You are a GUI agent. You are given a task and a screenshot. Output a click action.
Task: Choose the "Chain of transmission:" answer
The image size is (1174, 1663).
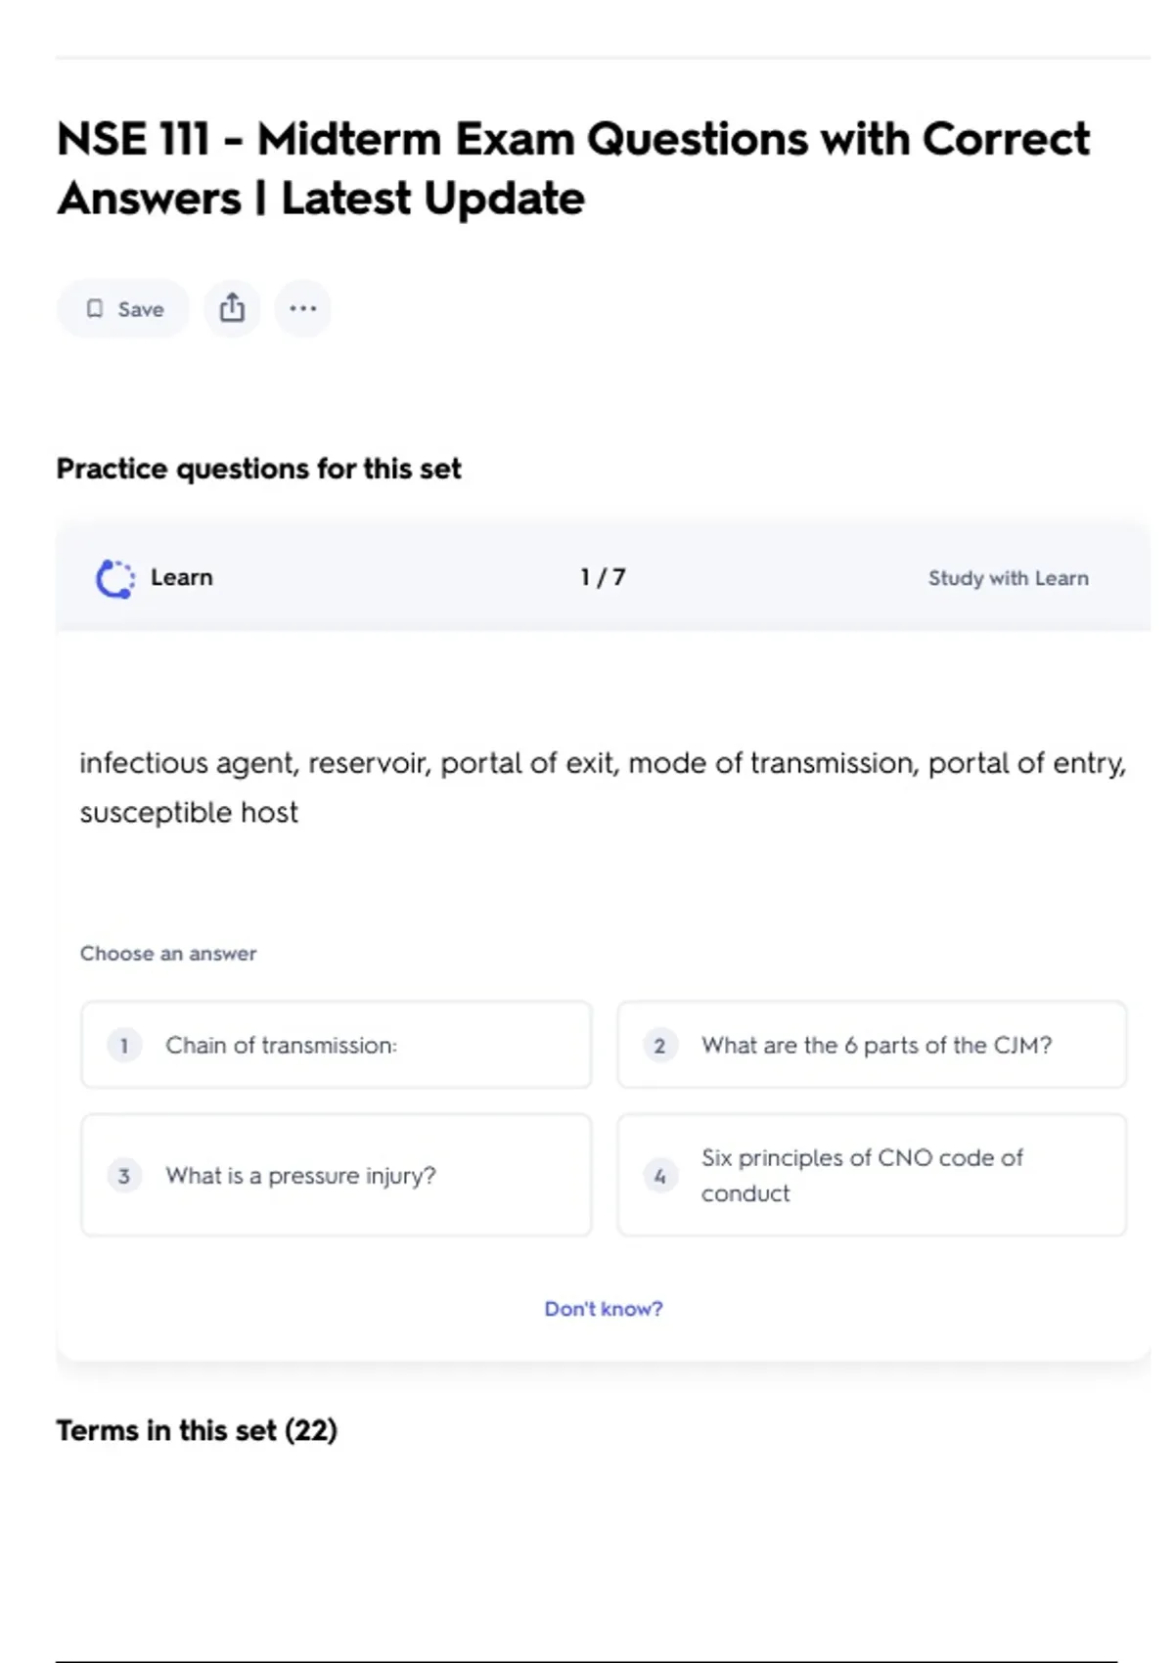pos(281,1046)
